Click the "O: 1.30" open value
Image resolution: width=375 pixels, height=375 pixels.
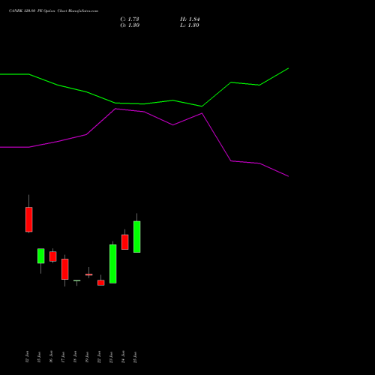tap(130, 25)
